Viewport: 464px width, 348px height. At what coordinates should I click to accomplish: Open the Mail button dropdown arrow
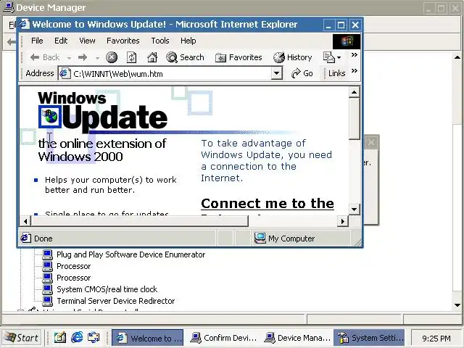339,57
